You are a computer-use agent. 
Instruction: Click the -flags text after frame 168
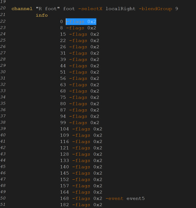coord(81,199)
